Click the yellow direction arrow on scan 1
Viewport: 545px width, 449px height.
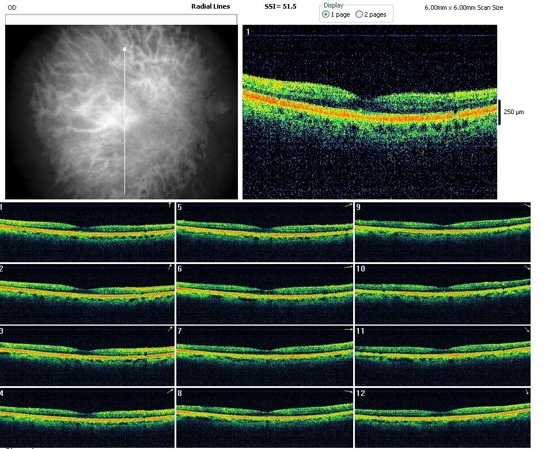[x=169, y=205]
